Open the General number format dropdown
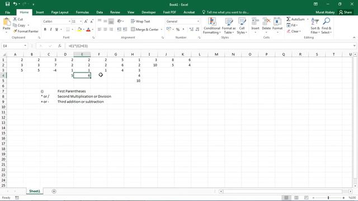 (x=198, y=21)
